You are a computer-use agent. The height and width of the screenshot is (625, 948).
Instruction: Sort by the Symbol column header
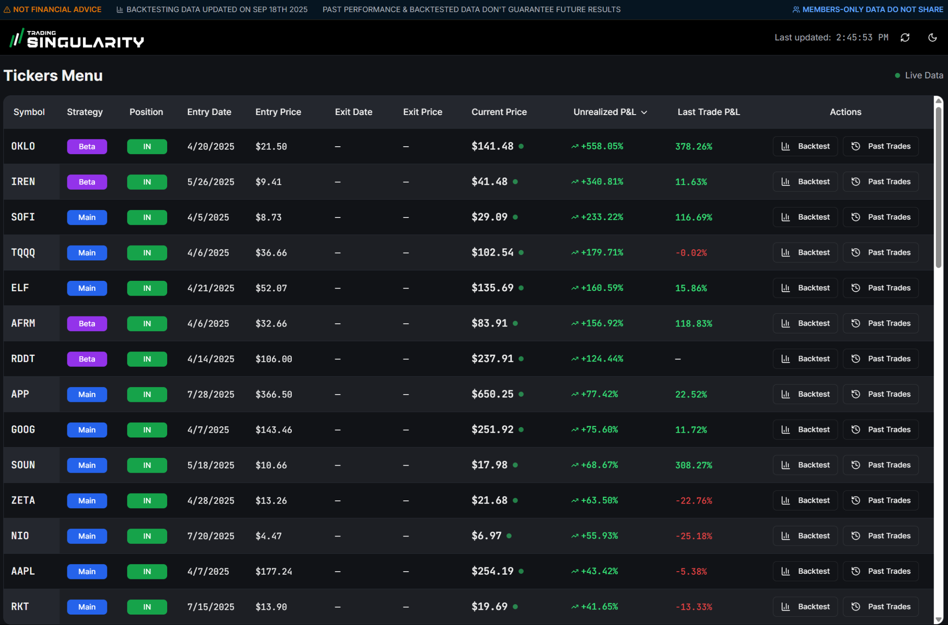(x=29, y=112)
